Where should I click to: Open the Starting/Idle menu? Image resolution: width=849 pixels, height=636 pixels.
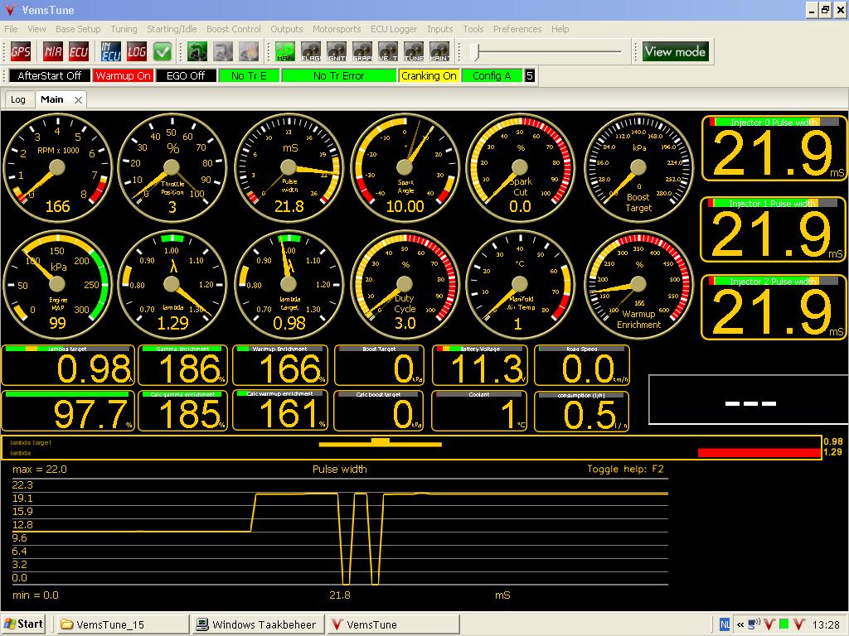[x=172, y=29]
